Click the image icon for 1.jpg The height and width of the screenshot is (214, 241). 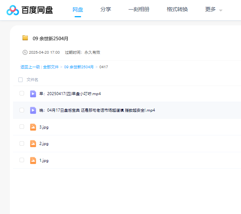point(33,160)
